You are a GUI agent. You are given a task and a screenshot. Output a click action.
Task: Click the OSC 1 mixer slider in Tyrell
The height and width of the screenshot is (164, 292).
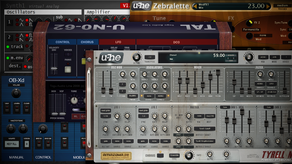point(179,81)
